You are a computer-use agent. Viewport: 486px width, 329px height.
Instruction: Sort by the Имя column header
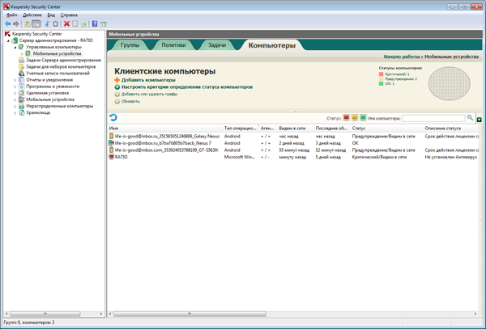tap(165, 128)
